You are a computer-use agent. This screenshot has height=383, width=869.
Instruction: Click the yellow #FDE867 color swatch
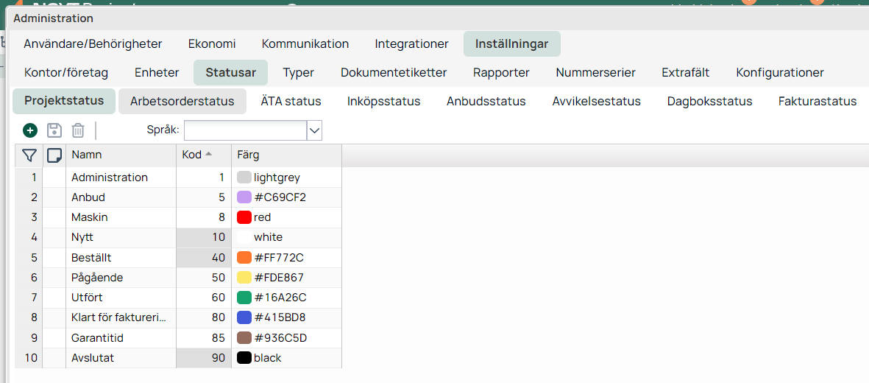244,278
